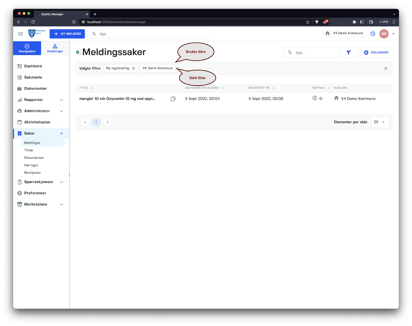Open the filter funnel button
The image size is (412, 326).
pos(348,53)
